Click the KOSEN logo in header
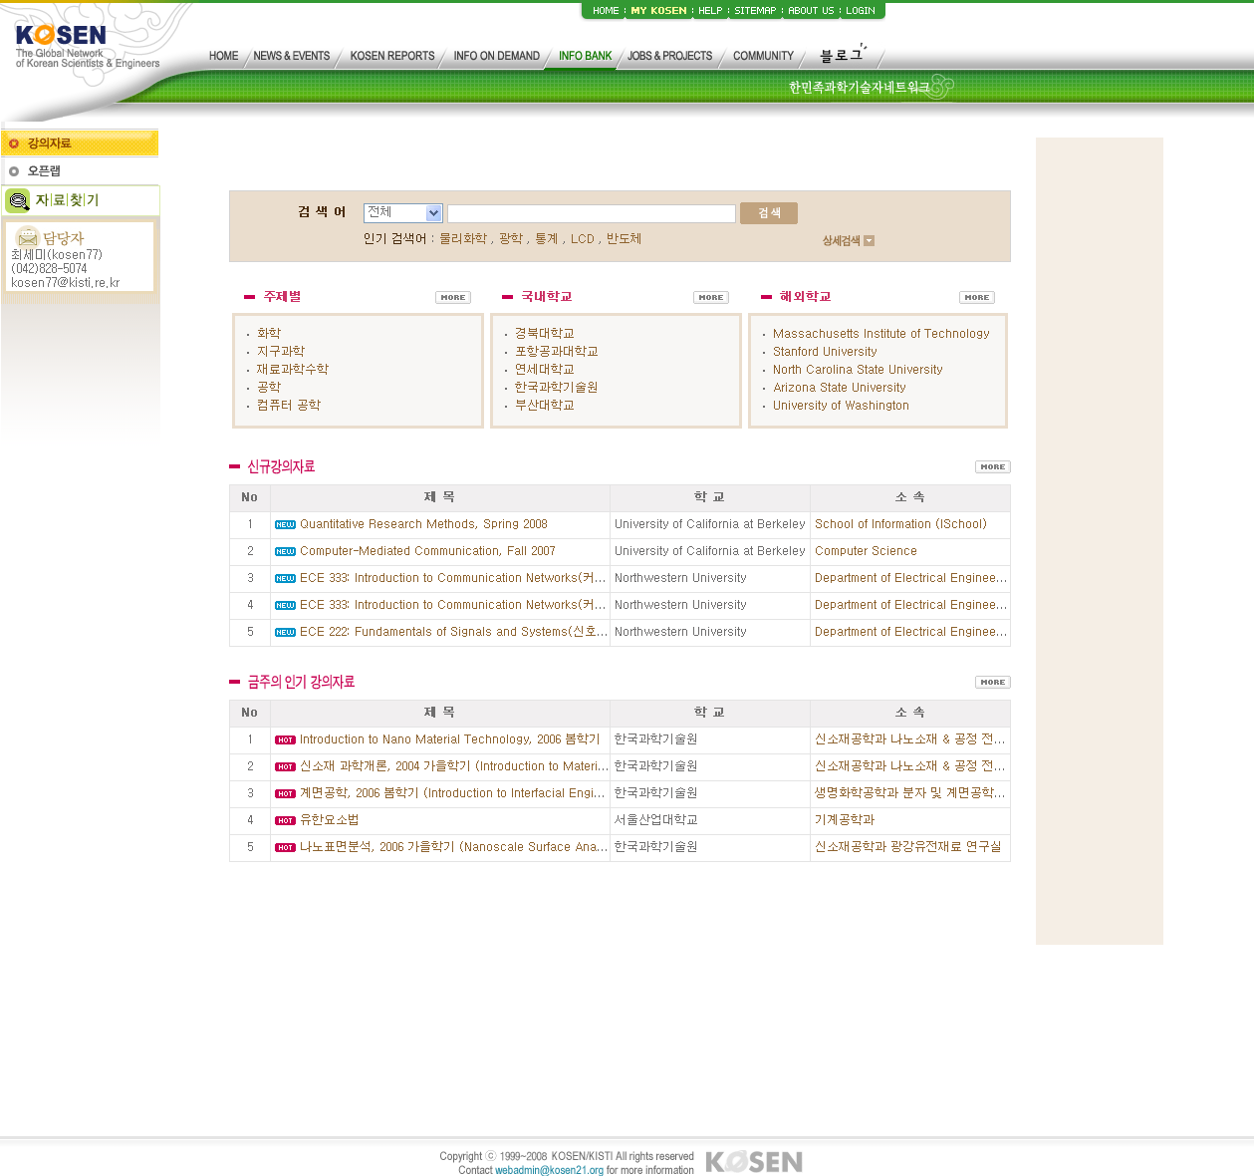 tap(61, 36)
